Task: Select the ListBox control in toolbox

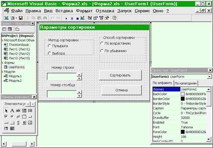Action: coord(30,111)
